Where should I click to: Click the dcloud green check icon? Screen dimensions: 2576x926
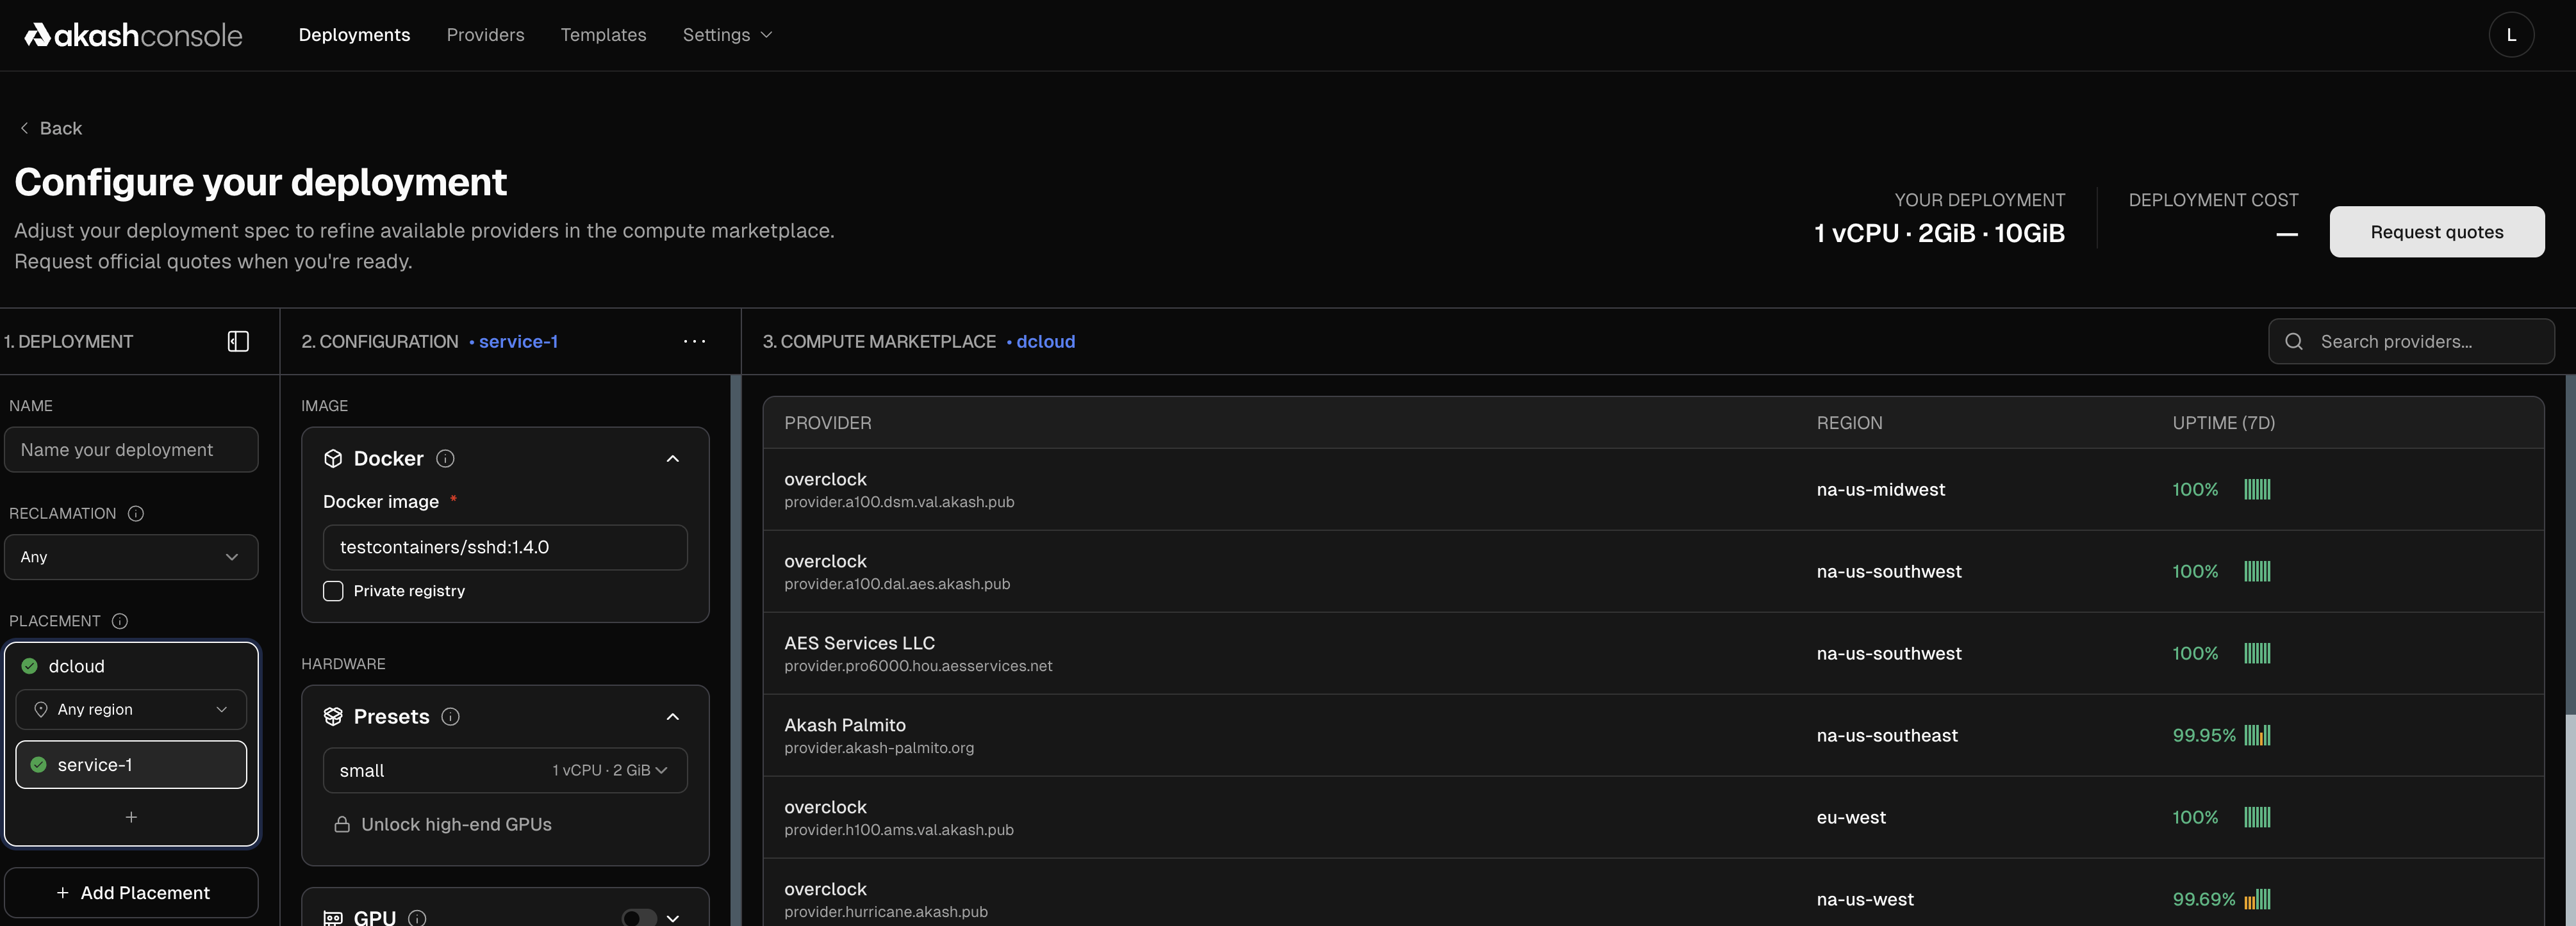(x=30, y=666)
